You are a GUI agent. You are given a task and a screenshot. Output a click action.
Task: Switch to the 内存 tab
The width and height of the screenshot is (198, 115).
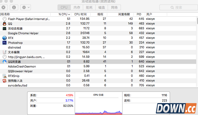pos(77,7)
